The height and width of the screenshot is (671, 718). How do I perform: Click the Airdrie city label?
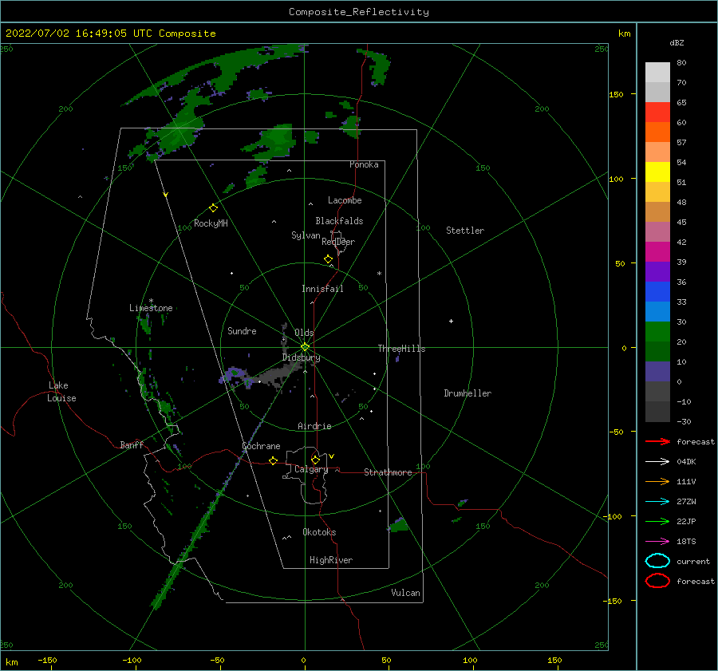(314, 426)
